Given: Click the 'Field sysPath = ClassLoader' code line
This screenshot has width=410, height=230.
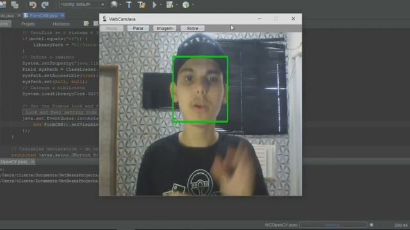Looking at the screenshot, I should (x=60, y=70).
